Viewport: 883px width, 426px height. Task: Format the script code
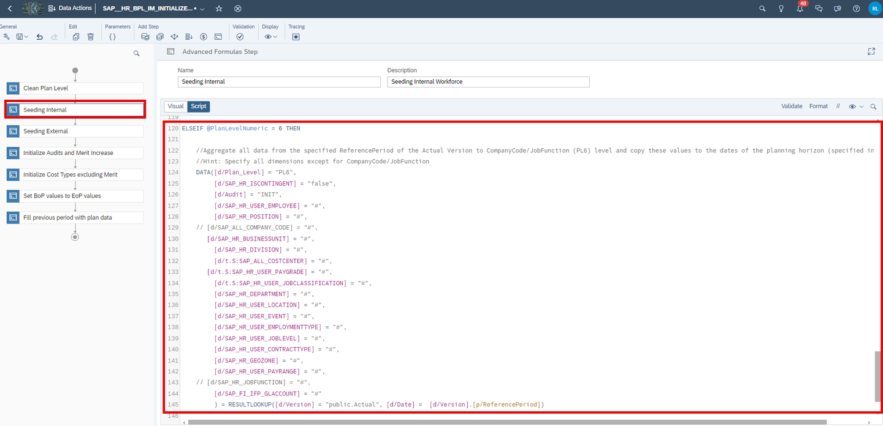coord(819,106)
